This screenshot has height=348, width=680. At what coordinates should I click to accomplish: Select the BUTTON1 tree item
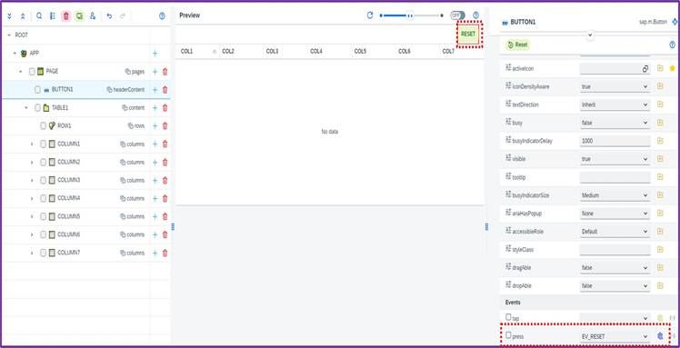point(63,90)
